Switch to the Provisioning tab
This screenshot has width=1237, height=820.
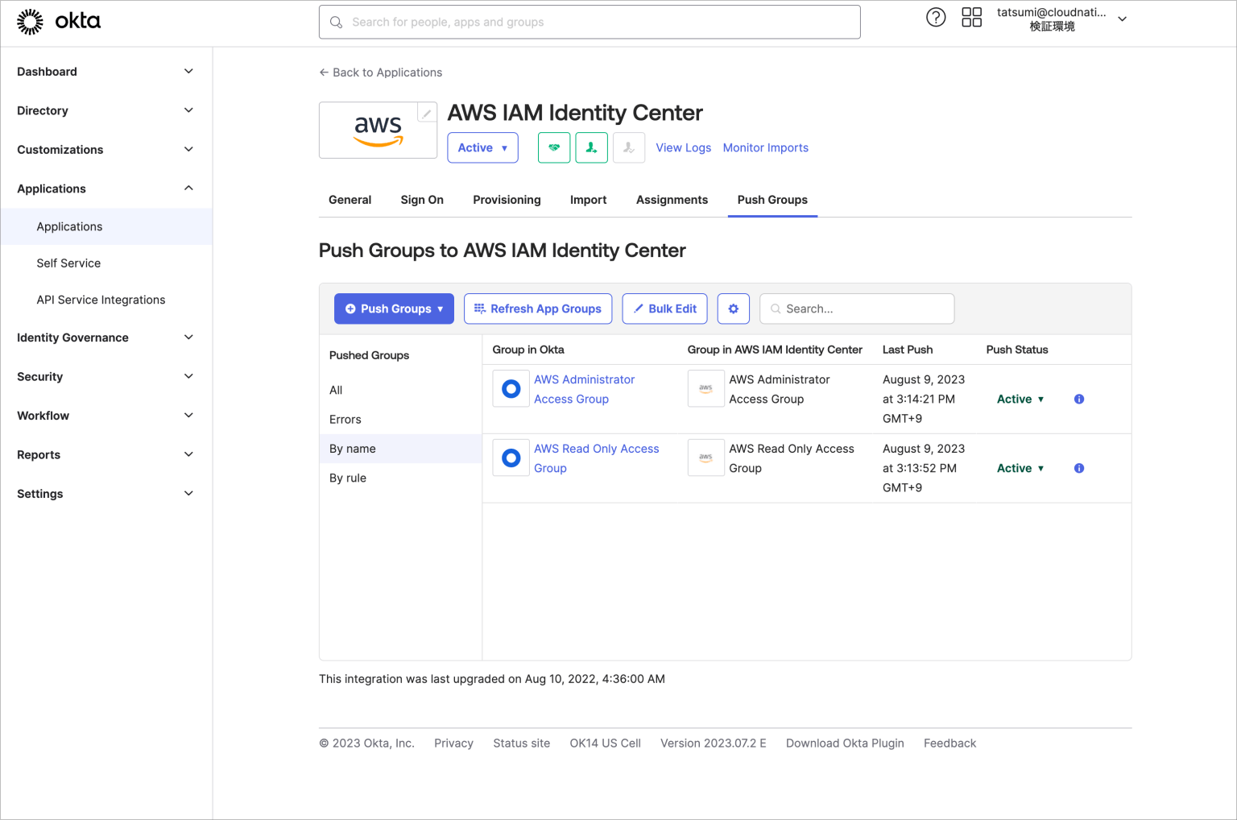[507, 200]
